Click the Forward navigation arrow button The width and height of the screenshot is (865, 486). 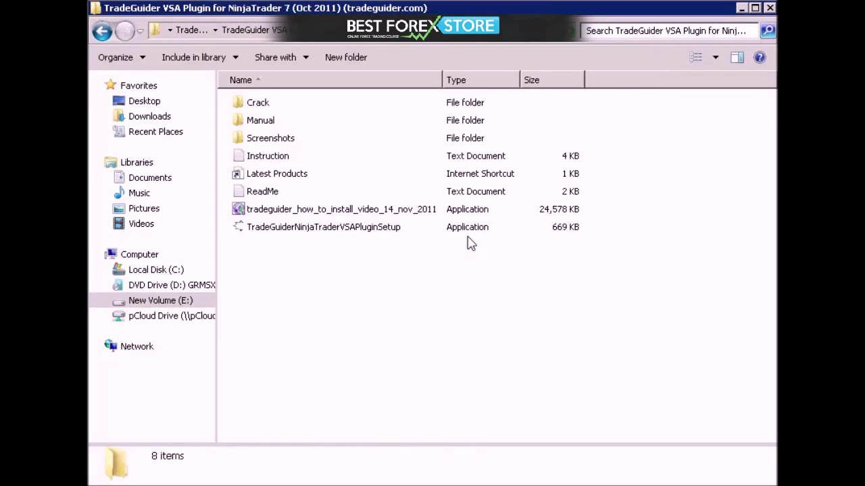pyautogui.click(x=124, y=30)
